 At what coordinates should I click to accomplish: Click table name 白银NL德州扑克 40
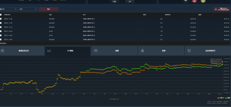[89, 39]
